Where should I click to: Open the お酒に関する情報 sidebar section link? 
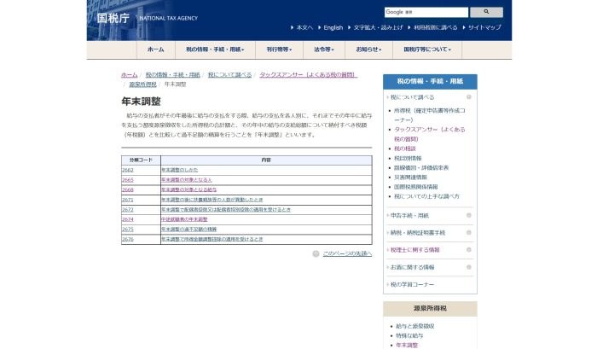point(412,267)
